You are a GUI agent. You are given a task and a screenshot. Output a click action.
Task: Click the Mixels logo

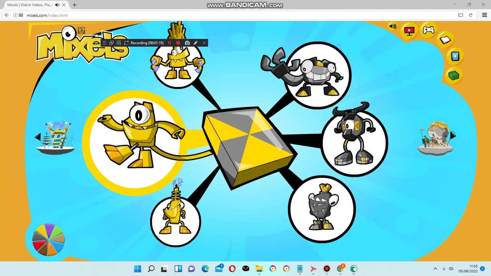tap(82, 45)
